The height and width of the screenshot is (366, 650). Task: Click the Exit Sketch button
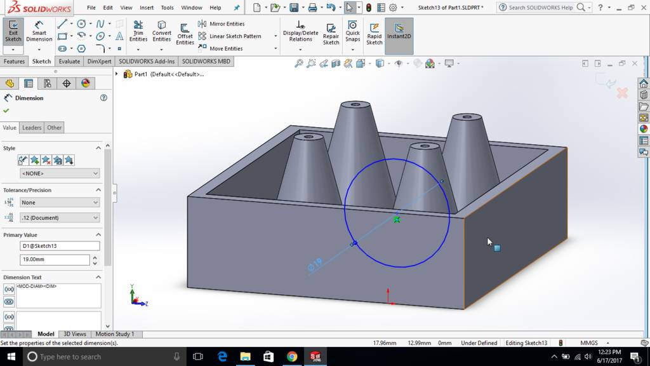click(13, 32)
